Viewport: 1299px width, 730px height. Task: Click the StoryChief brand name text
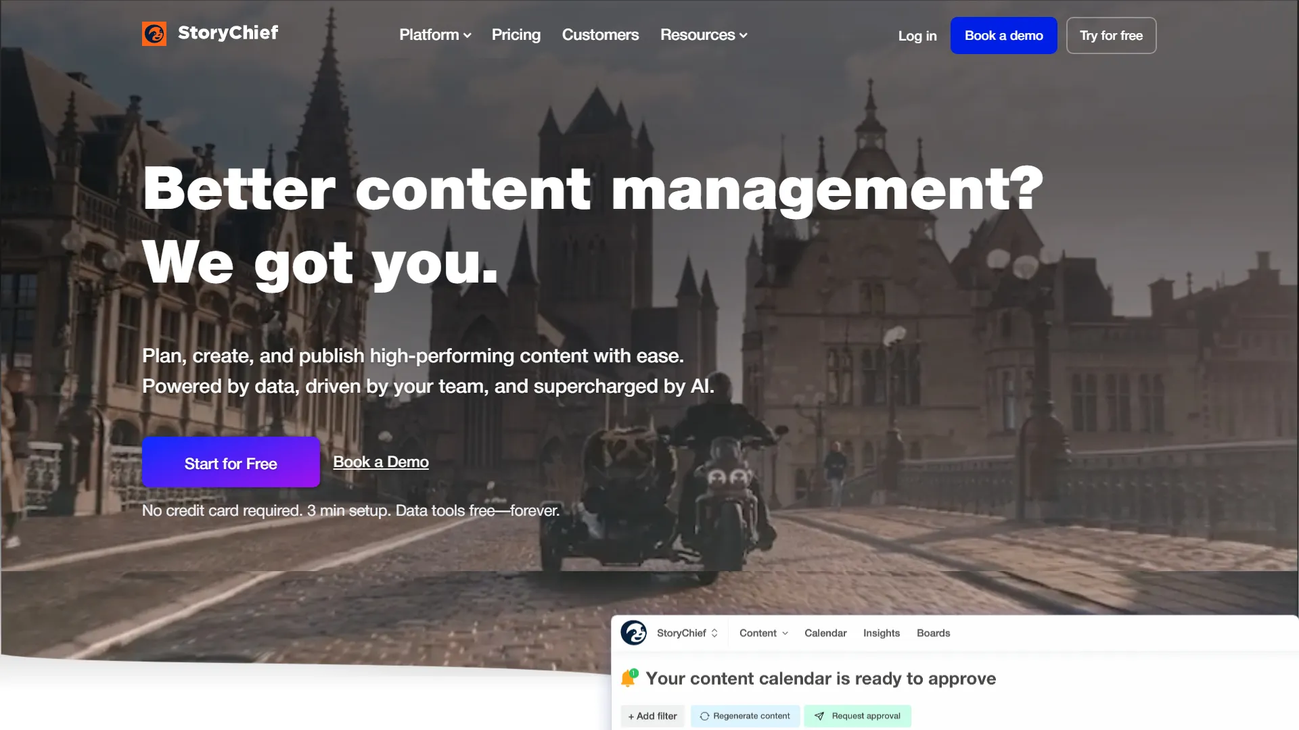point(228,32)
